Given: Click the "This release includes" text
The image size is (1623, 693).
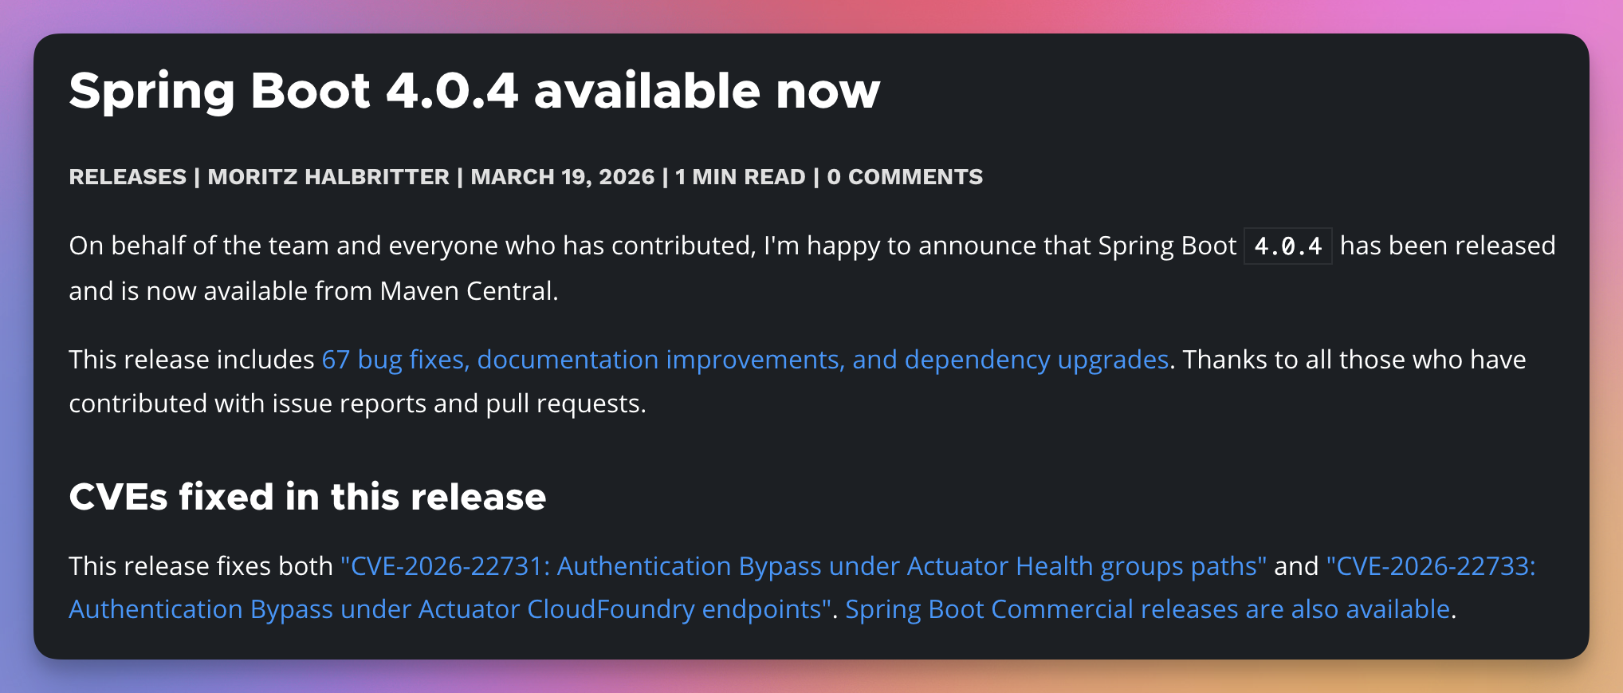Looking at the screenshot, I should click(191, 360).
